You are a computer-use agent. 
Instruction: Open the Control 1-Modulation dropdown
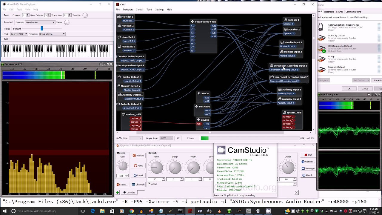point(40,22)
